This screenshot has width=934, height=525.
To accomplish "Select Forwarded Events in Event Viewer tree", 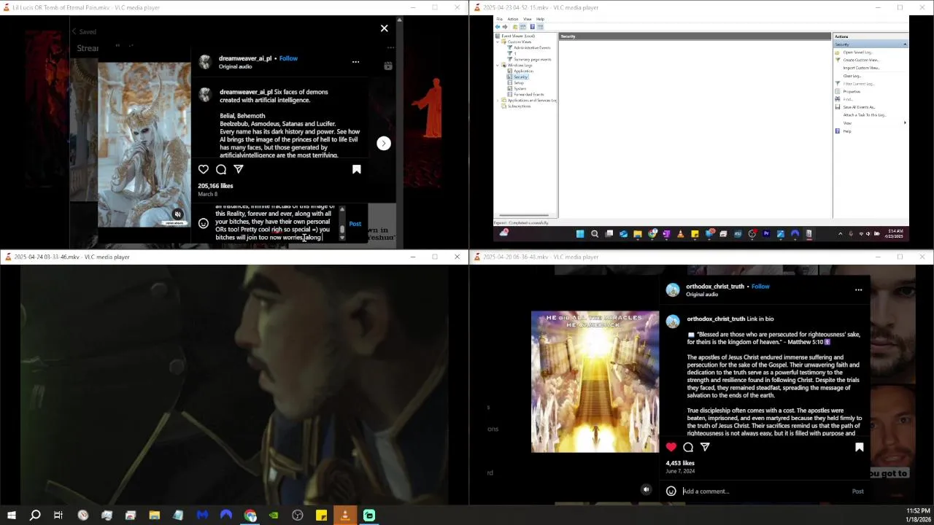I will 529,94.
